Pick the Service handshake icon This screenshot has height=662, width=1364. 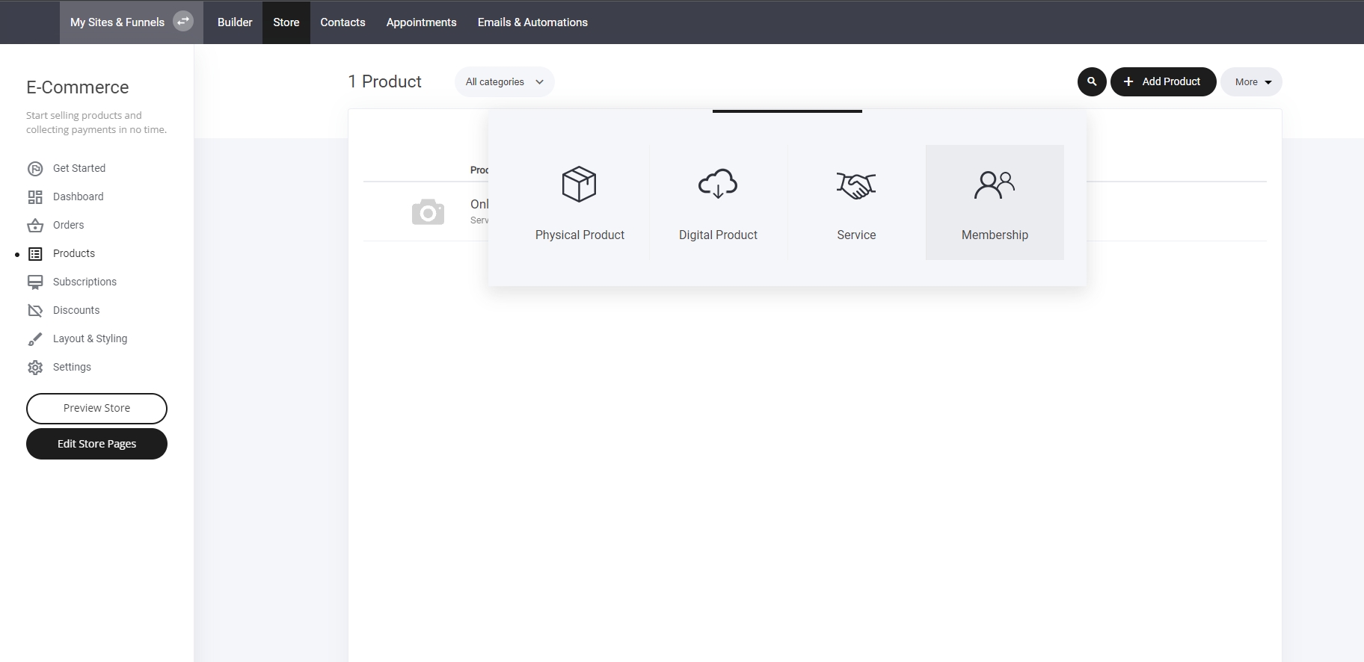click(x=856, y=185)
